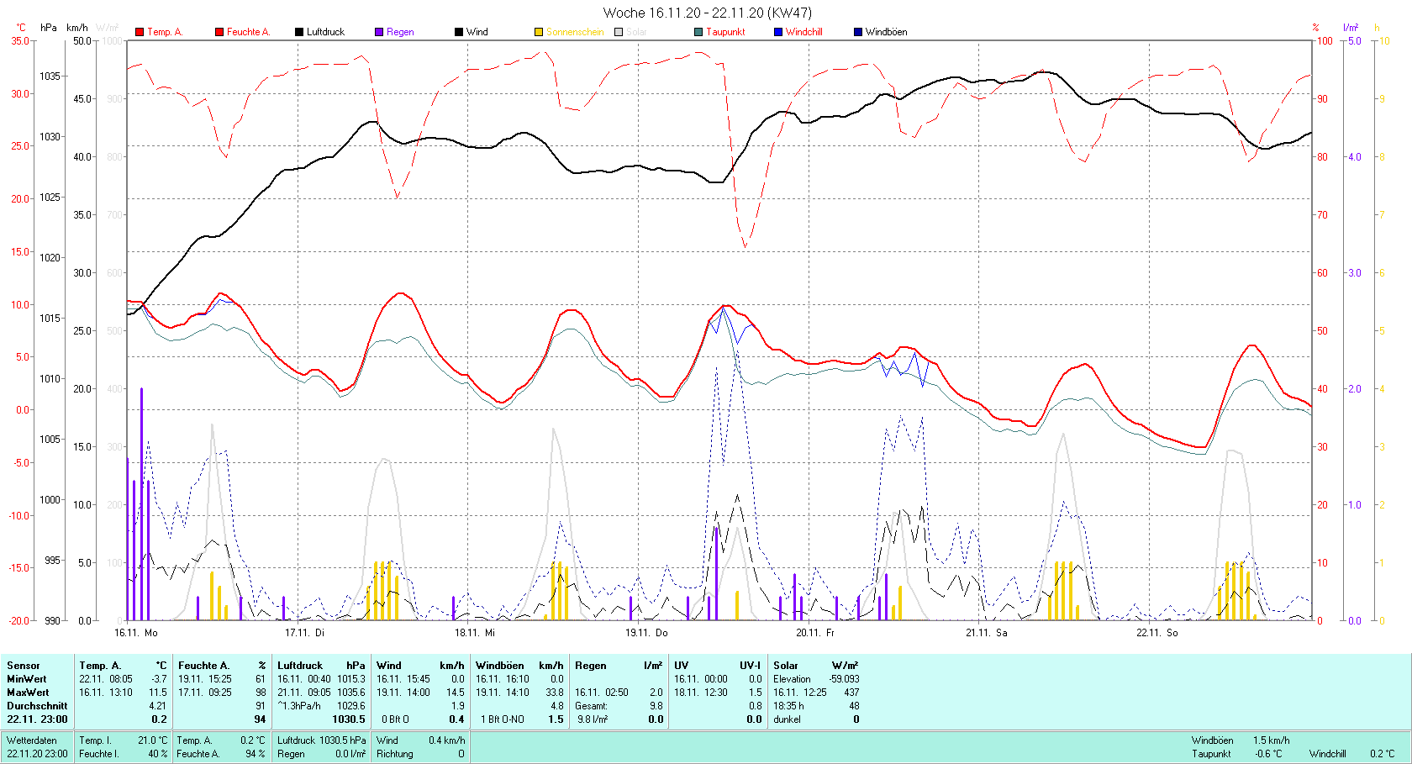Screen dimensions: 1412x764
Task: Click the solar elevation value '-59.093'
Action: tap(845, 679)
